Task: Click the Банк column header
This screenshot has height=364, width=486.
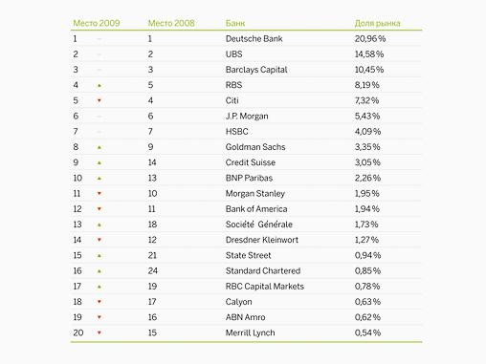Action: pyautogui.click(x=235, y=23)
